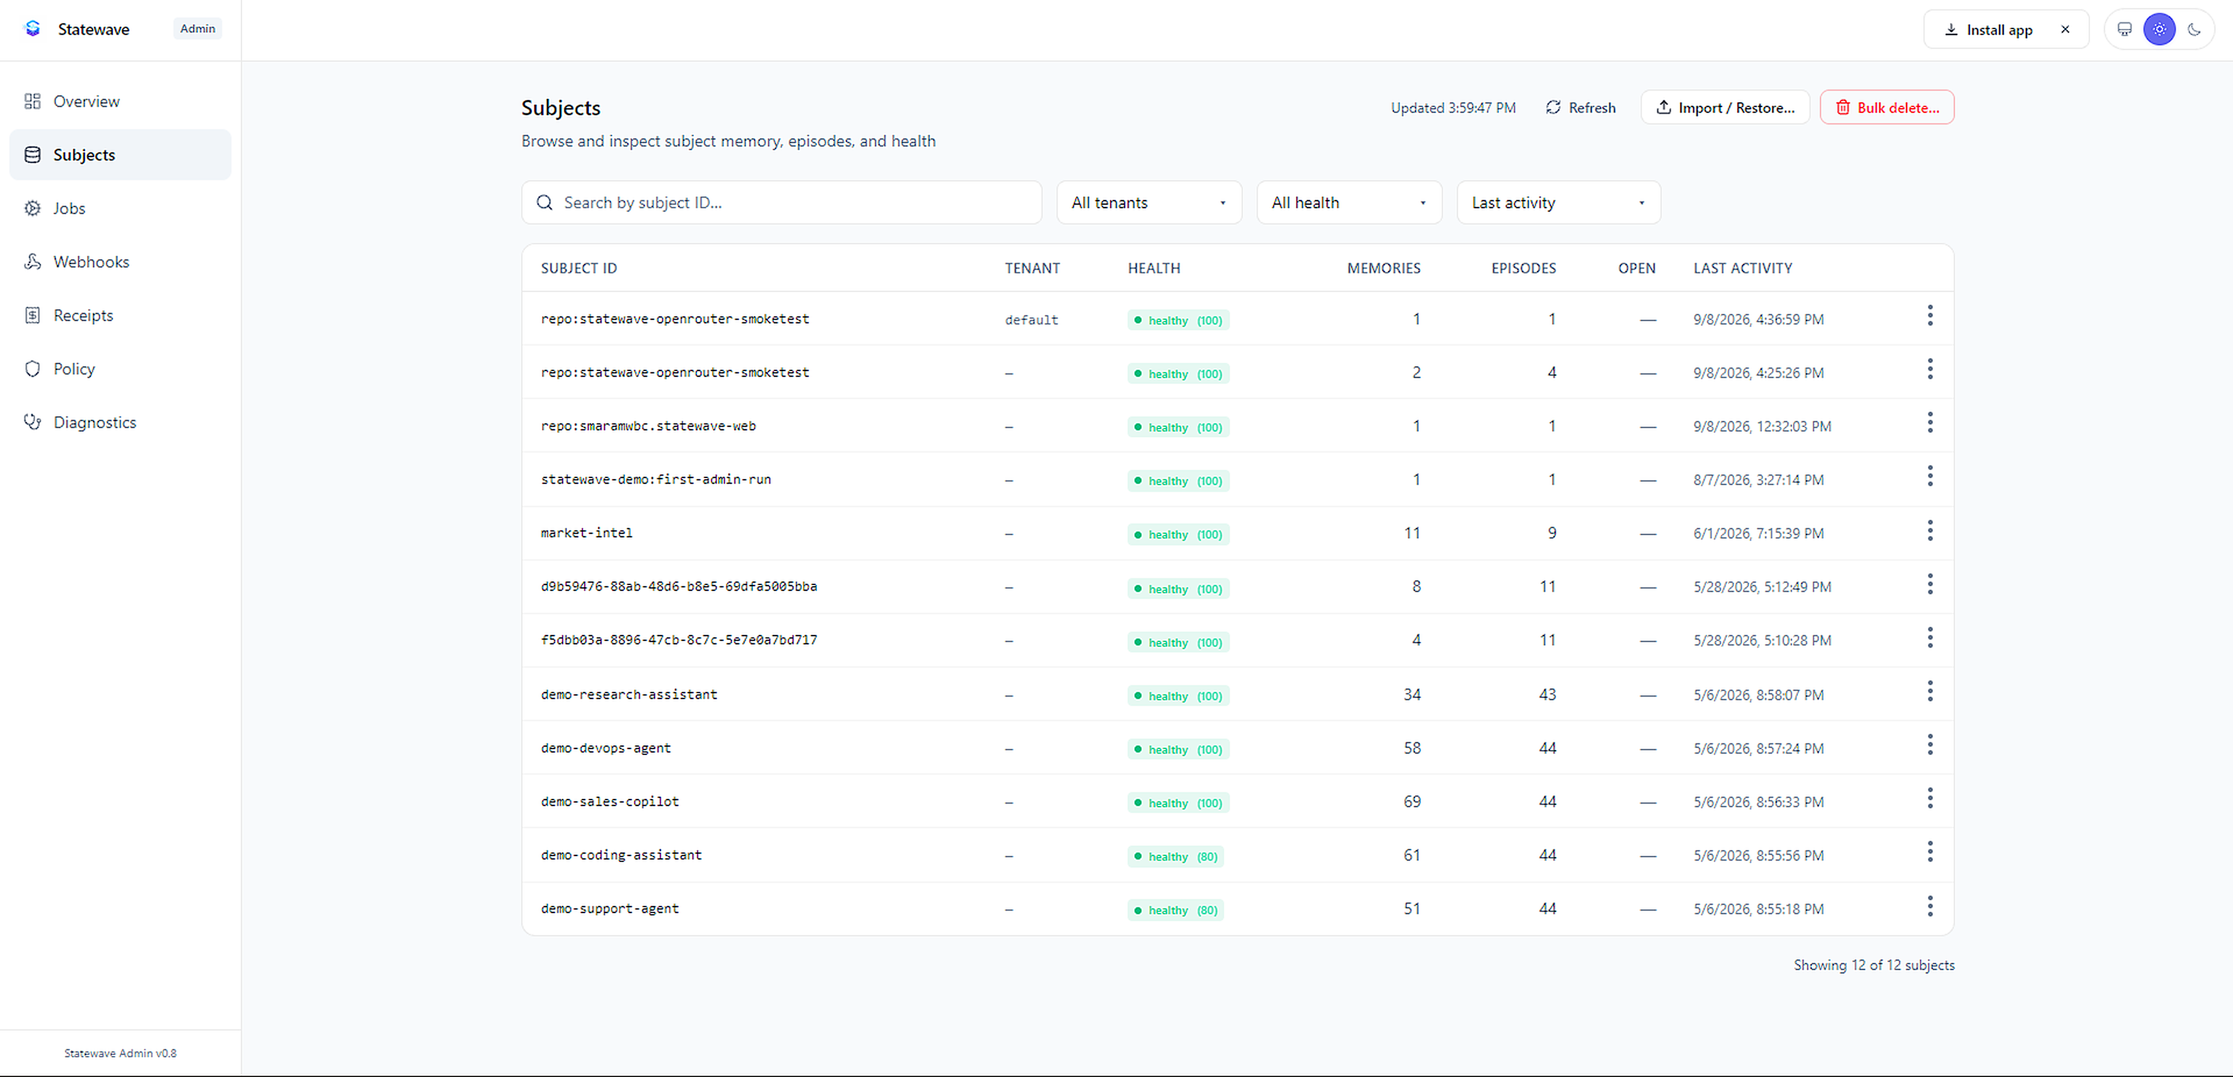Focus the Search by subject ID field
The width and height of the screenshot is (2233, 1077).
coord(781,203)
